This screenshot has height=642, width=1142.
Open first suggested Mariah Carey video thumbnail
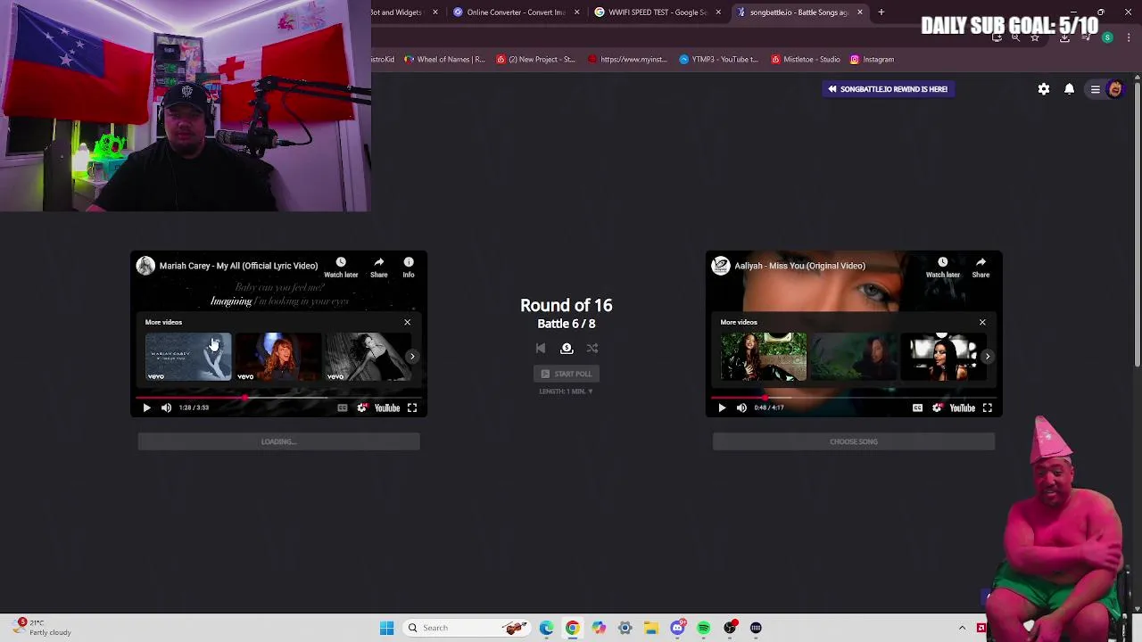pyautogui.click(x=188, y=357)
